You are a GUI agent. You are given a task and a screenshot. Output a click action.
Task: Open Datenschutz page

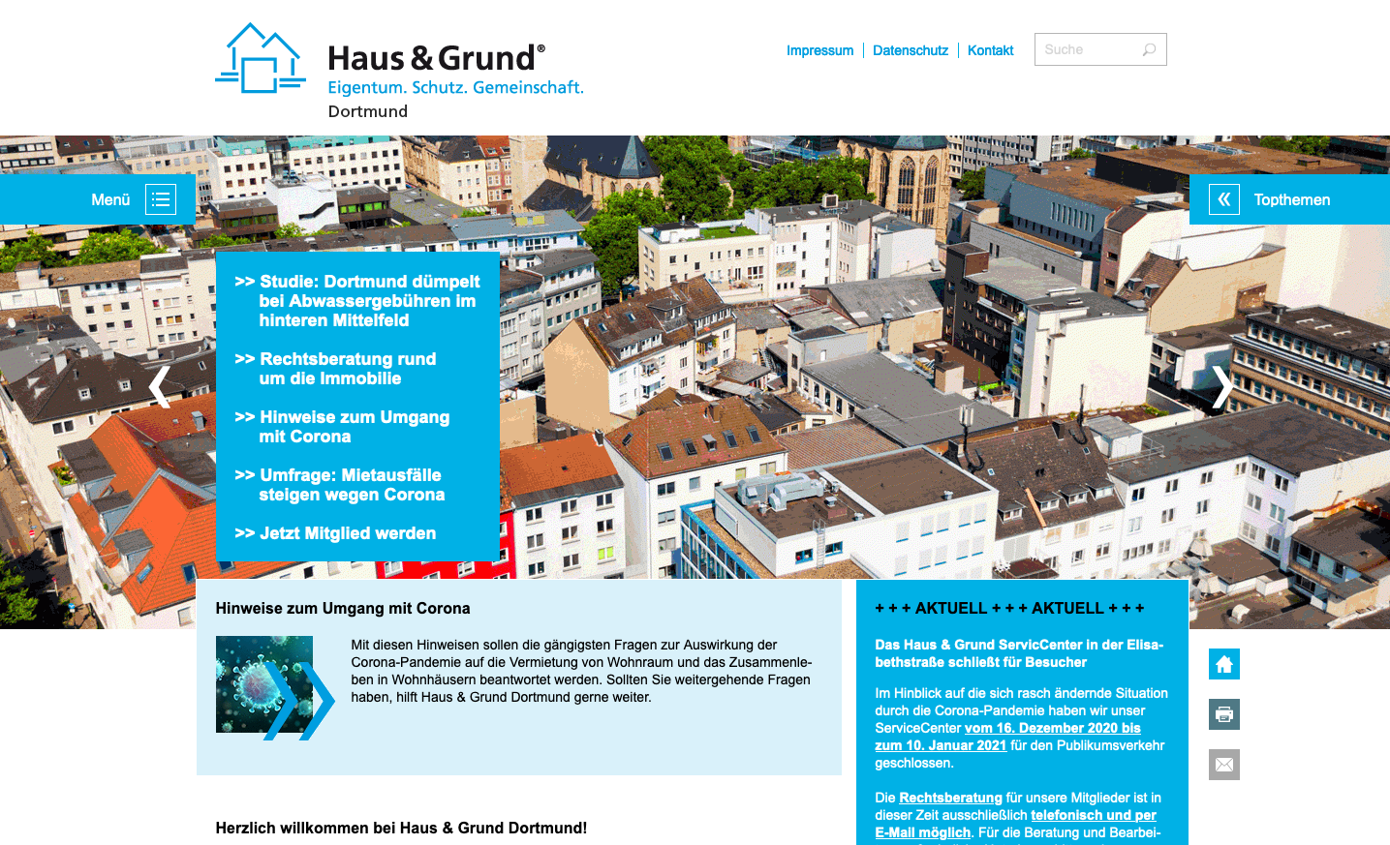pos(910,50)
